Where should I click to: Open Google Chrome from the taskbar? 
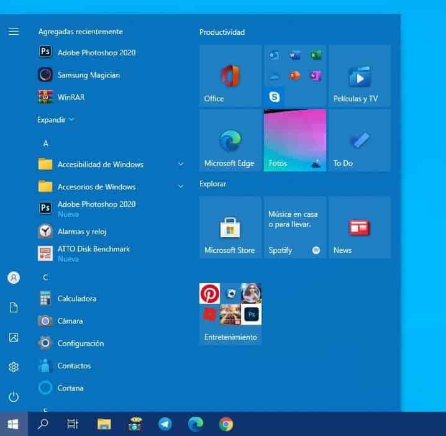(226, 424)
